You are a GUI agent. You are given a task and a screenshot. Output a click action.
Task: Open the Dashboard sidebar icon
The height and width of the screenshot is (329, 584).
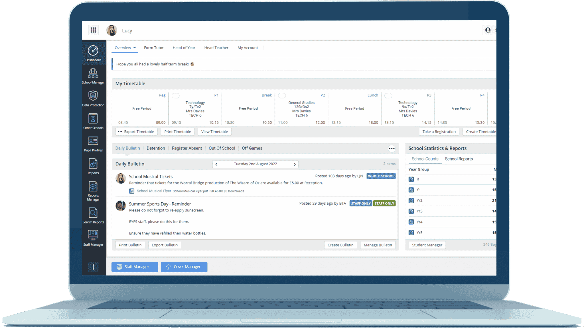93,54
